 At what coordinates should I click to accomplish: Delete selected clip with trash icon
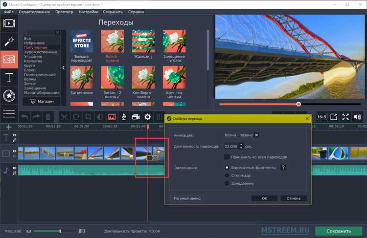48,117
